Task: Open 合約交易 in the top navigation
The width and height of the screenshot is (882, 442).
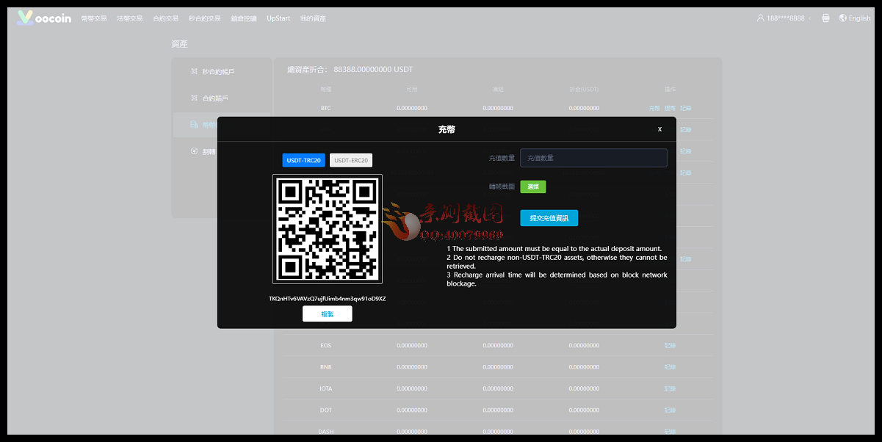Action: pos(166,18)
